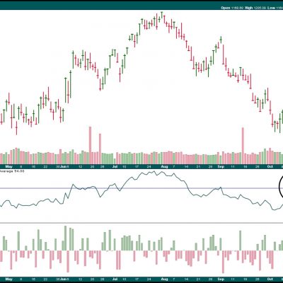Click the Jul label on bottom date axis
The image size is (283, 283).
point(115,279)
